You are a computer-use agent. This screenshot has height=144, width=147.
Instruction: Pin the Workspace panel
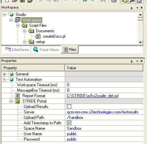132,8
